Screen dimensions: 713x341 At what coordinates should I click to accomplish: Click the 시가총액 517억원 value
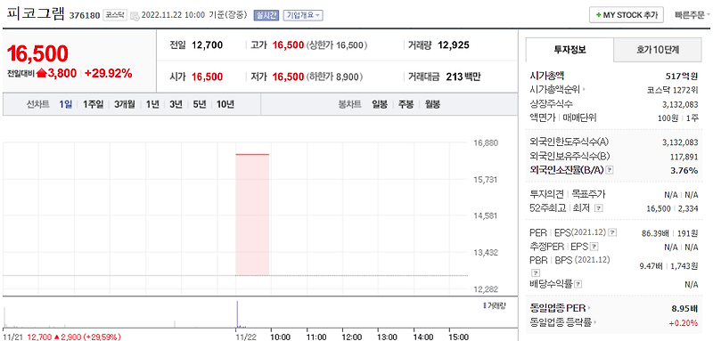click(682, 76)
